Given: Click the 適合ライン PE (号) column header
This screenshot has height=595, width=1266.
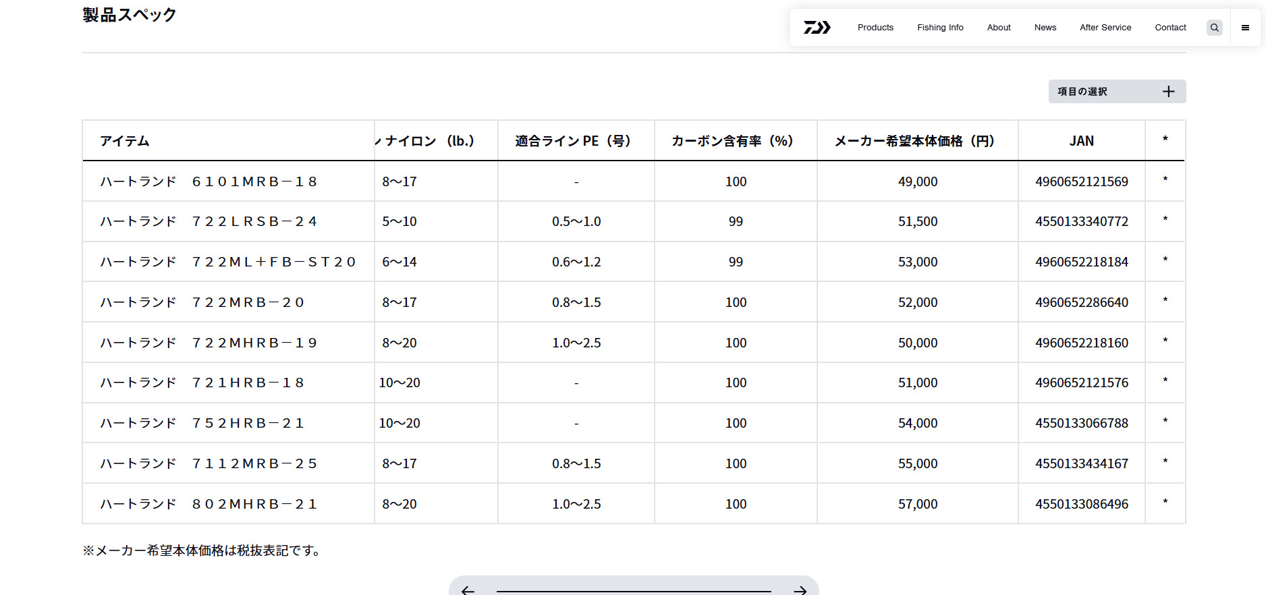Looking at the screenshot, I should coord(576,141).
